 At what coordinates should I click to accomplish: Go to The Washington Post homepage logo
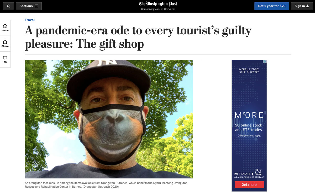[158, 4]
